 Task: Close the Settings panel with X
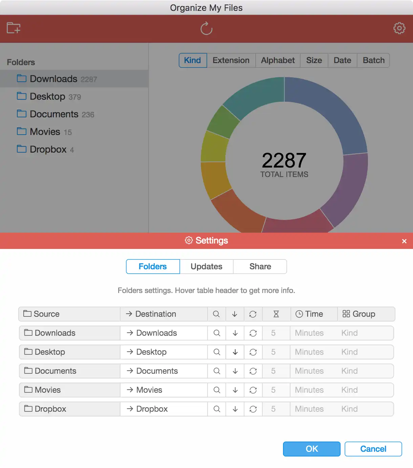tap(404, 241)
